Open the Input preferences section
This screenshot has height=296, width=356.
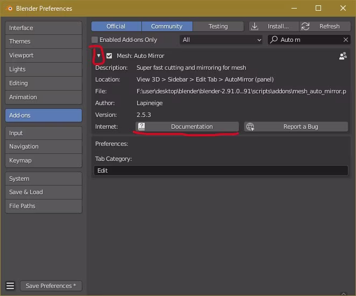pos(44,133)
